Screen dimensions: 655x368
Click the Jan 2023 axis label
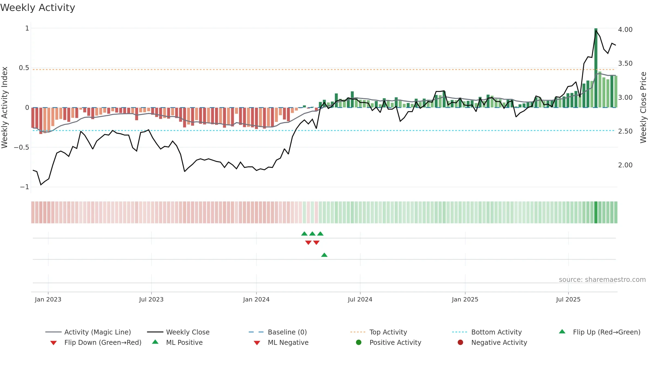coord(48,299)
